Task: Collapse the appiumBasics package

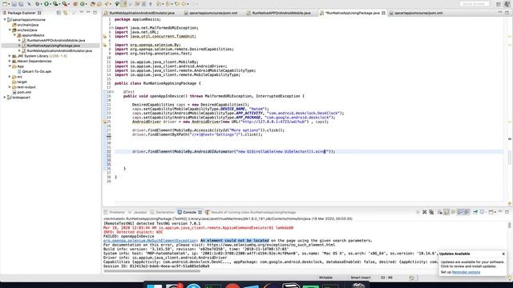Action: click(14, 35)
